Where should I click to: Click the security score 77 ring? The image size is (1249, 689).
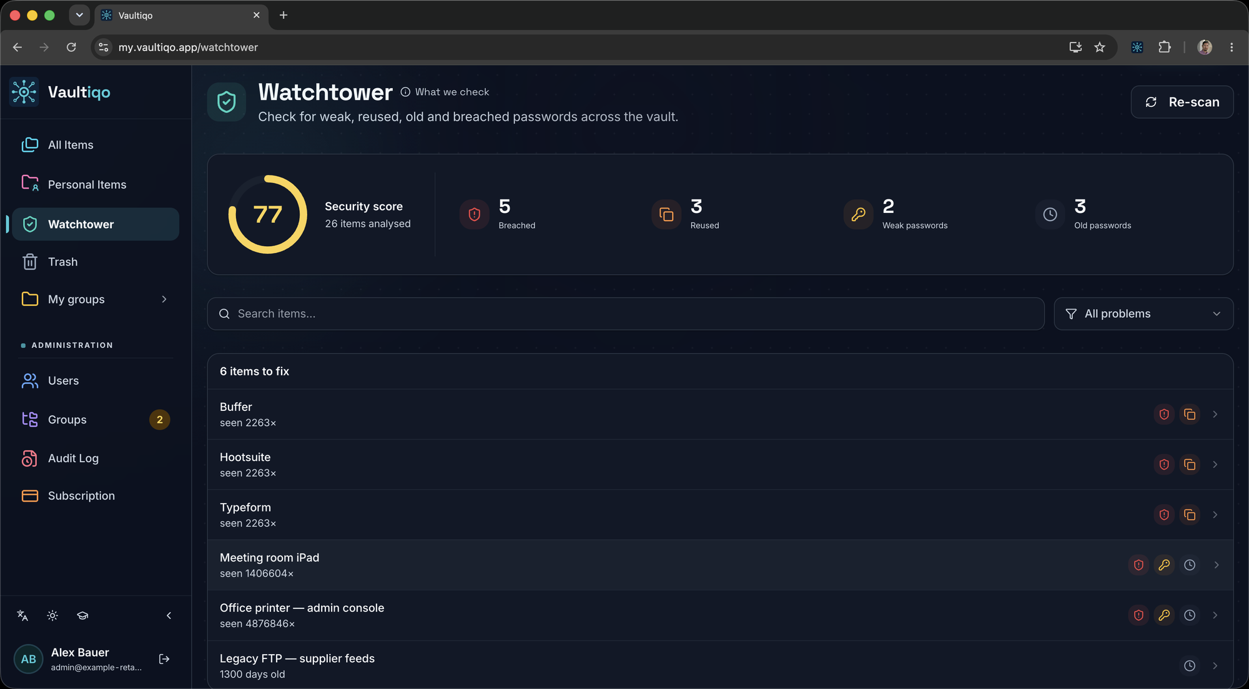[x=268, y=214]
